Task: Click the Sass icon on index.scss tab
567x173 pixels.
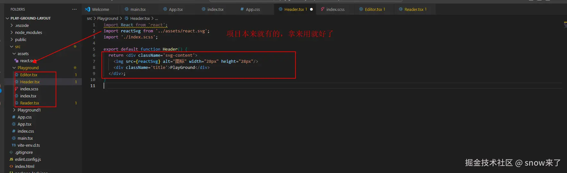Action: point(322,9)
